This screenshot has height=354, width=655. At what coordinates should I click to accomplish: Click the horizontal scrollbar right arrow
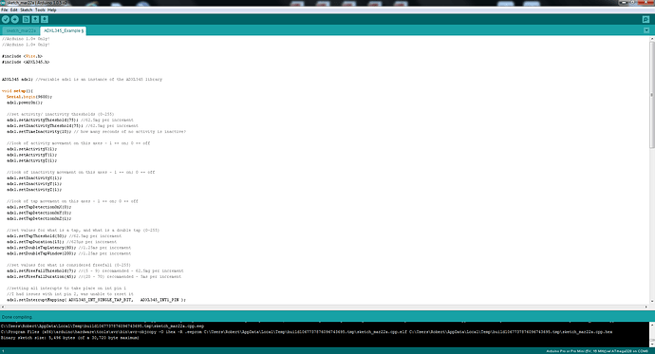click(x=647, y=307)
